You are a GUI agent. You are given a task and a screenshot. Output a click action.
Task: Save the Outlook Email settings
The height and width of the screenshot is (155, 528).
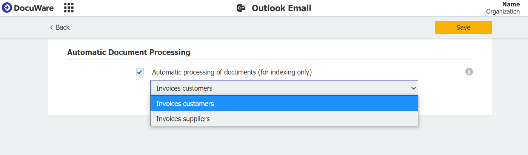463,27
